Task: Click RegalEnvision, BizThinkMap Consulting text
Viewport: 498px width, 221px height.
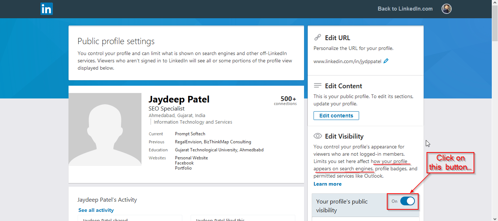Action: 213,142
